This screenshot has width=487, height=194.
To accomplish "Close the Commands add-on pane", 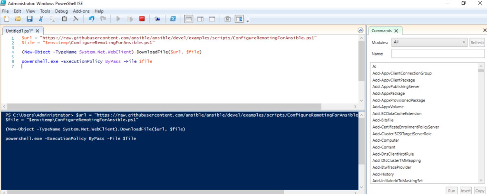I will (485, 30).
